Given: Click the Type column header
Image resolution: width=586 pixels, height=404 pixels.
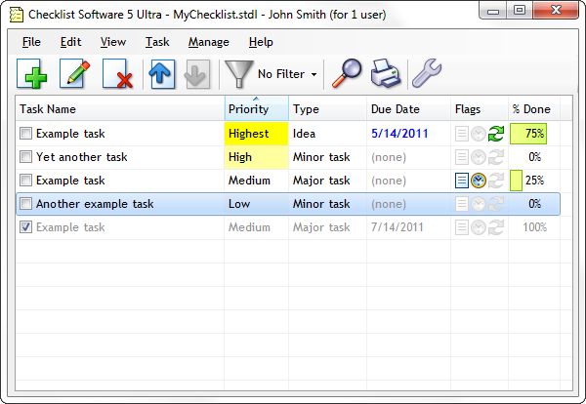Looking at the screenshot, I should pyautogui.click(x=327, y=108).
